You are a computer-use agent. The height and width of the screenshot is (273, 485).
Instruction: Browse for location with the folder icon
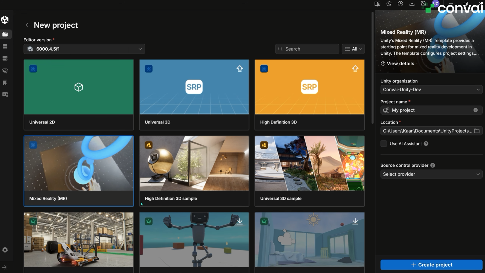tap(477, 131)
